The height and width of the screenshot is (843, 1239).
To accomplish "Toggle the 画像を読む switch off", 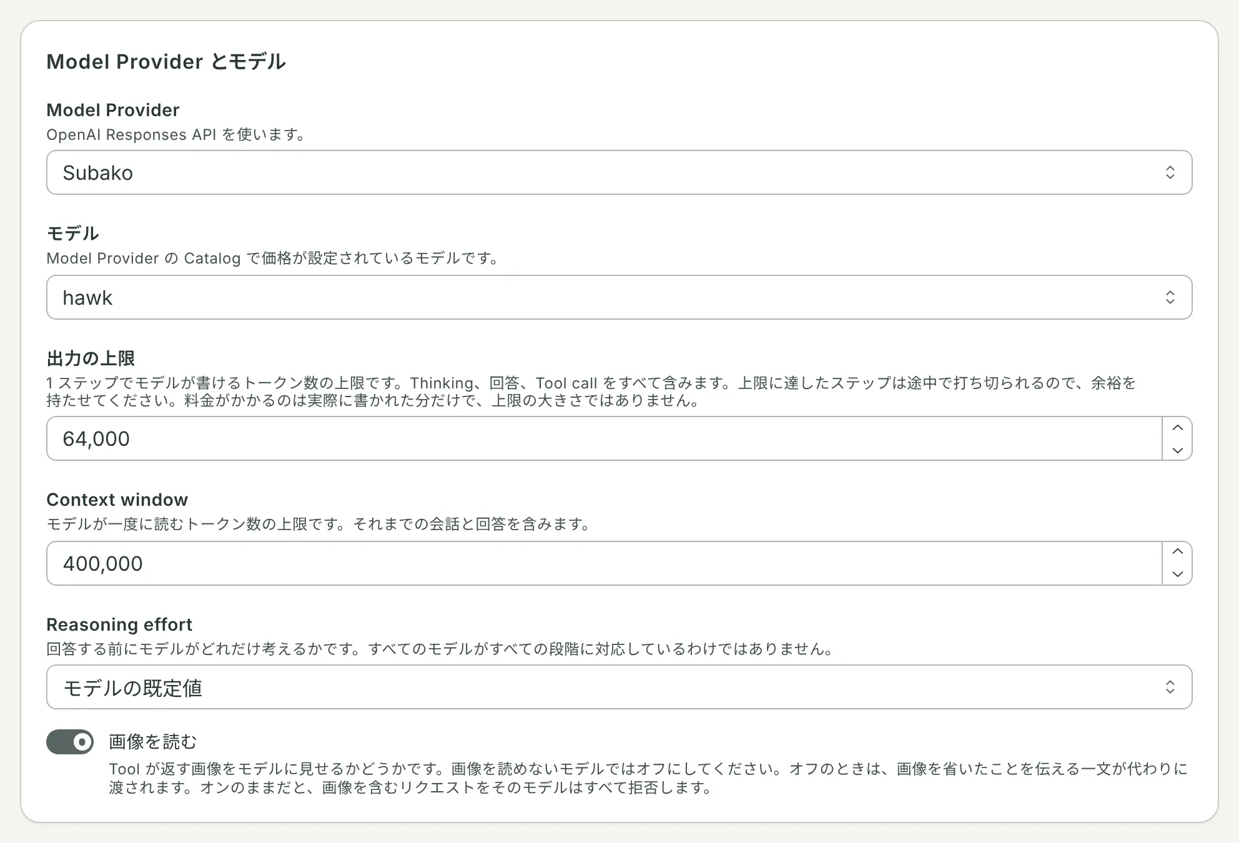I will click(x=70, y=742).
